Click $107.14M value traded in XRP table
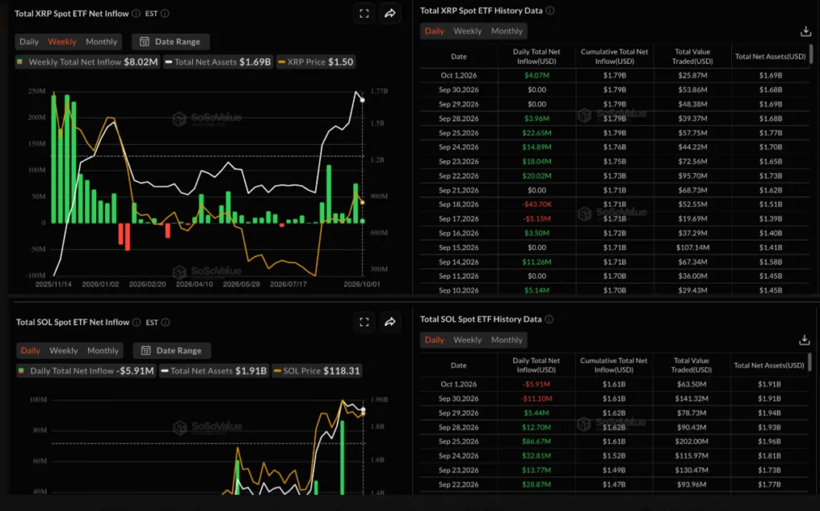The image size is (820, 511). pos(693,247)
